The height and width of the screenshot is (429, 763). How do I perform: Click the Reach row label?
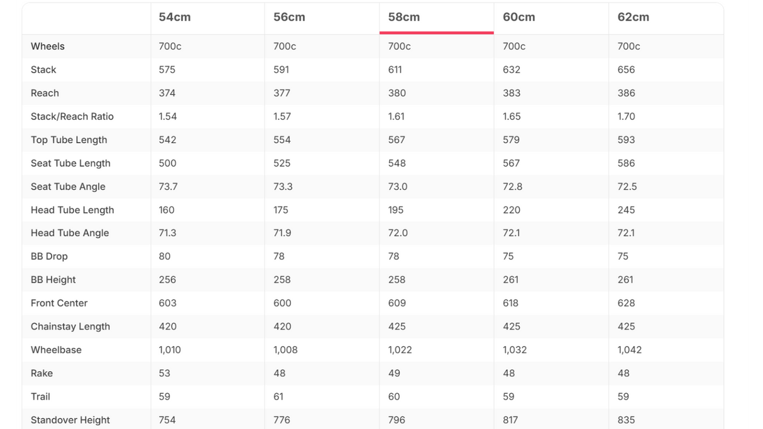[x=45, y=93]
